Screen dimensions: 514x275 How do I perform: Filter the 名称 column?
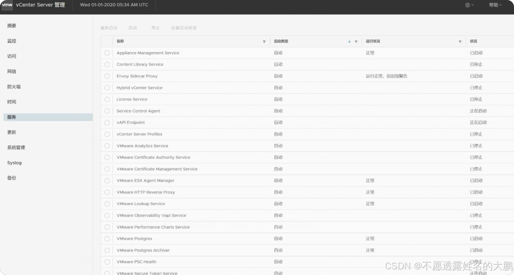(x=264, y=41)
